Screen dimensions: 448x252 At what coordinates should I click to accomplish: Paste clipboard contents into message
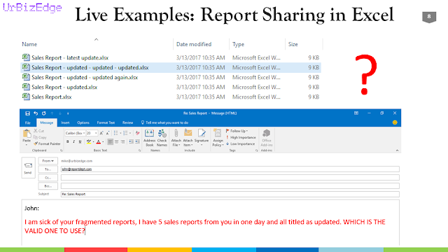coord(27,135)
